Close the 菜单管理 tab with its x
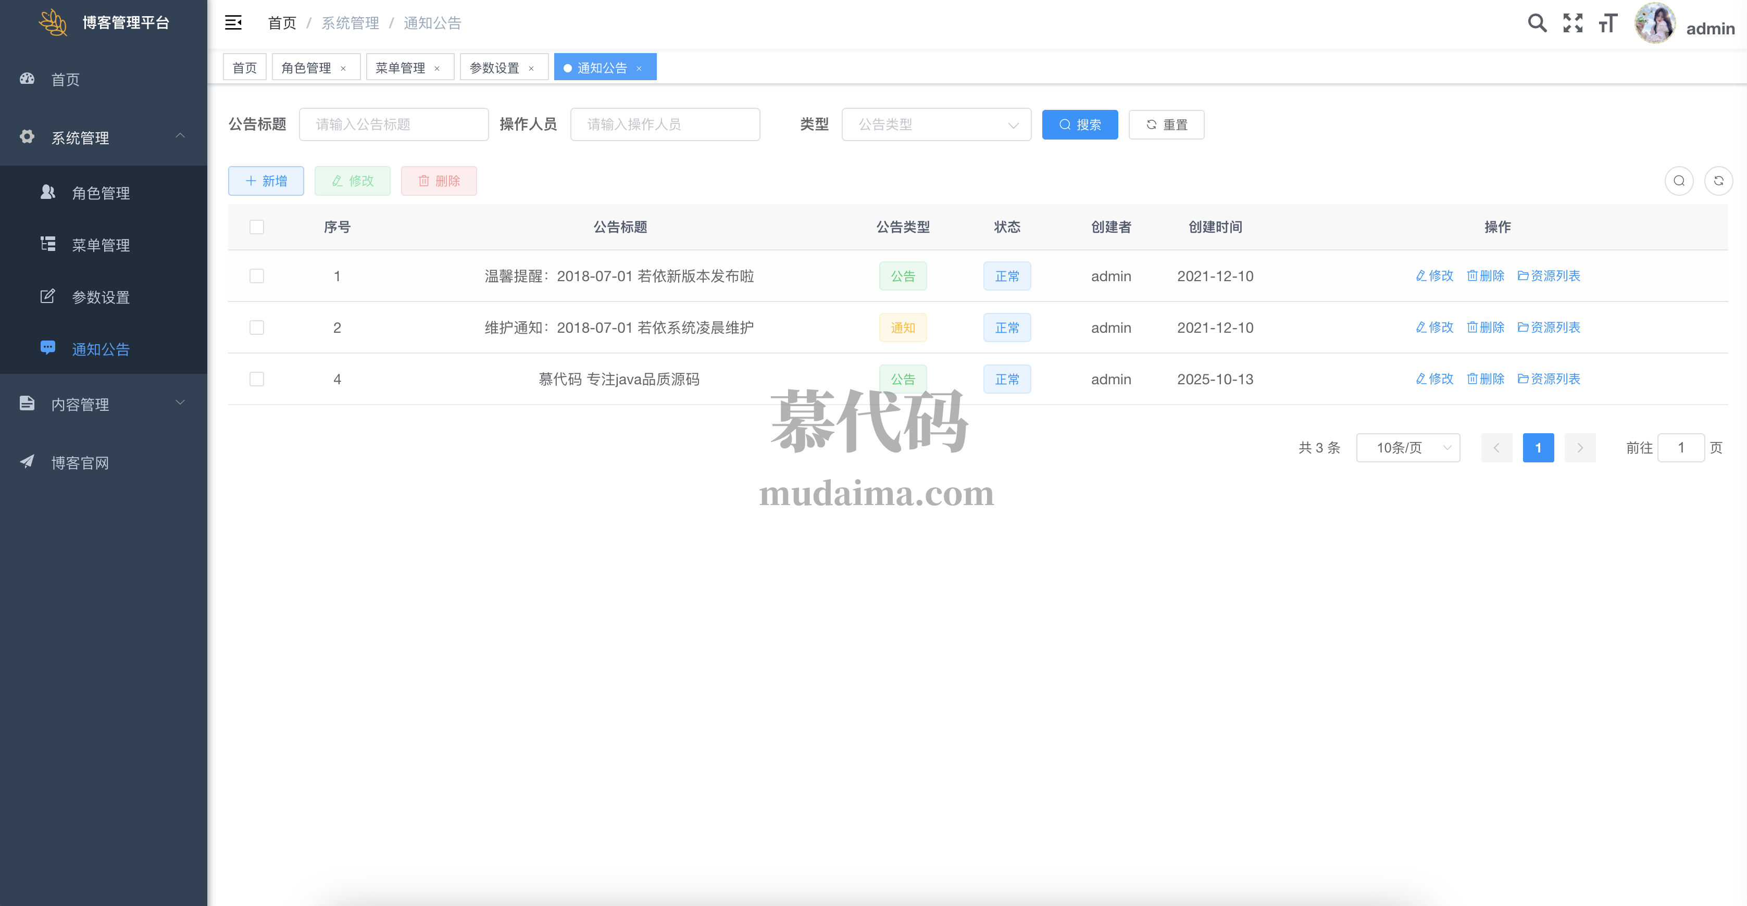Image resolution: width=1747 pixels, height=906 pixels. pos(436,69)
